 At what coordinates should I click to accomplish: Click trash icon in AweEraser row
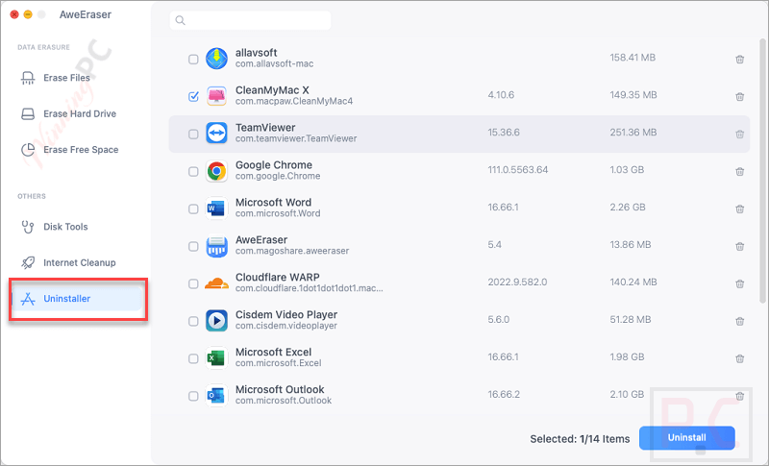[x=739, y=247]
